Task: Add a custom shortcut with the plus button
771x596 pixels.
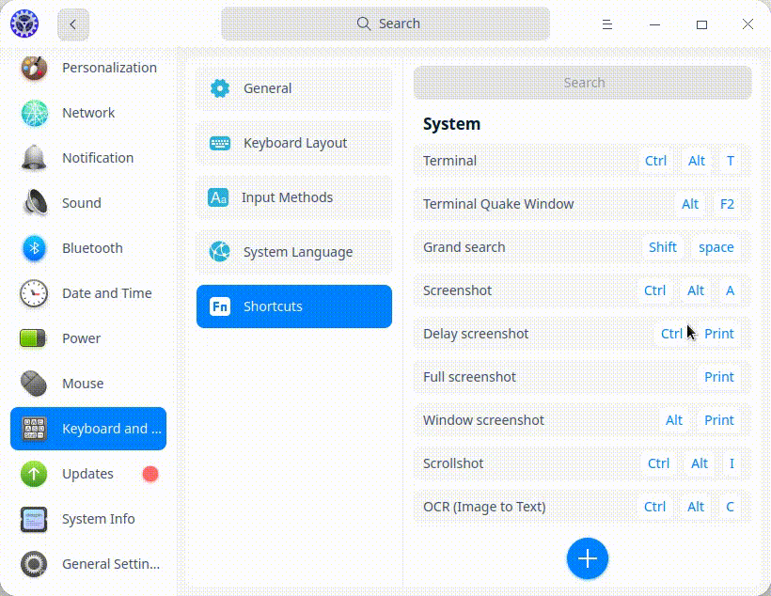Action: point(587,558)
